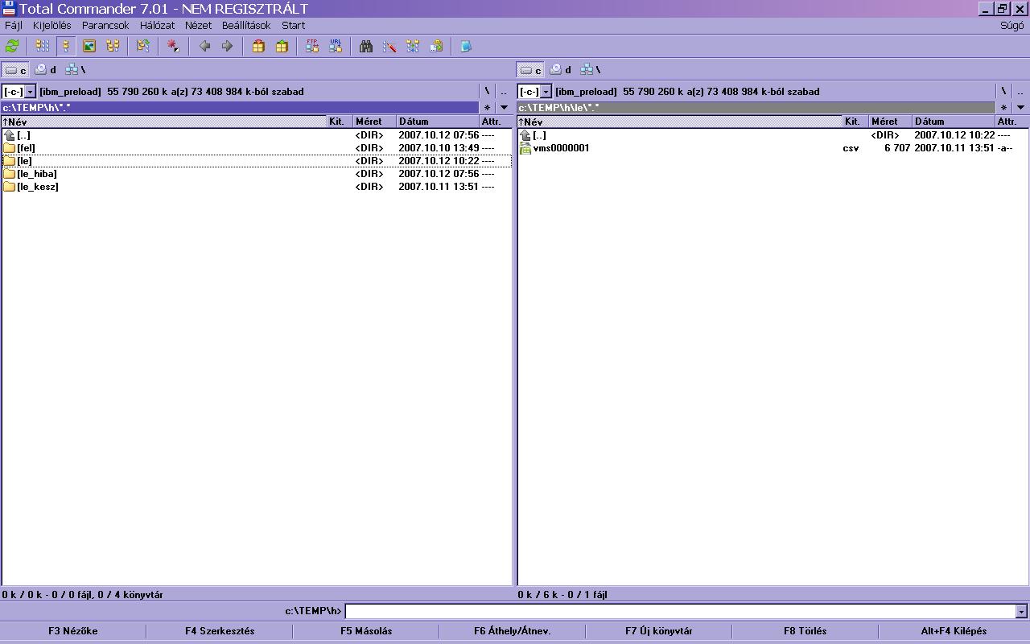
Task: Open the Kijelölés menu
Action: pos(52,25)
